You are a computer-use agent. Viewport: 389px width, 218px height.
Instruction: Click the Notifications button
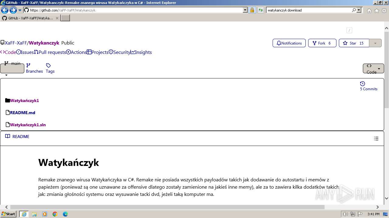click(289, 43)
